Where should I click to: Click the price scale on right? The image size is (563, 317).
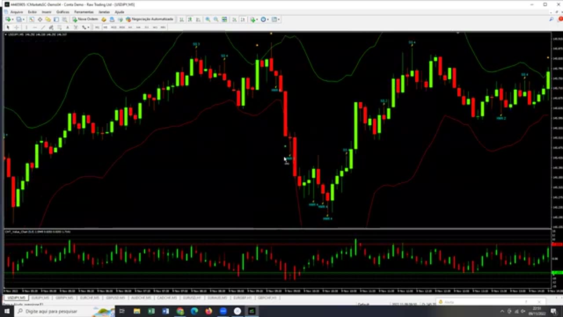coord(557,130)
